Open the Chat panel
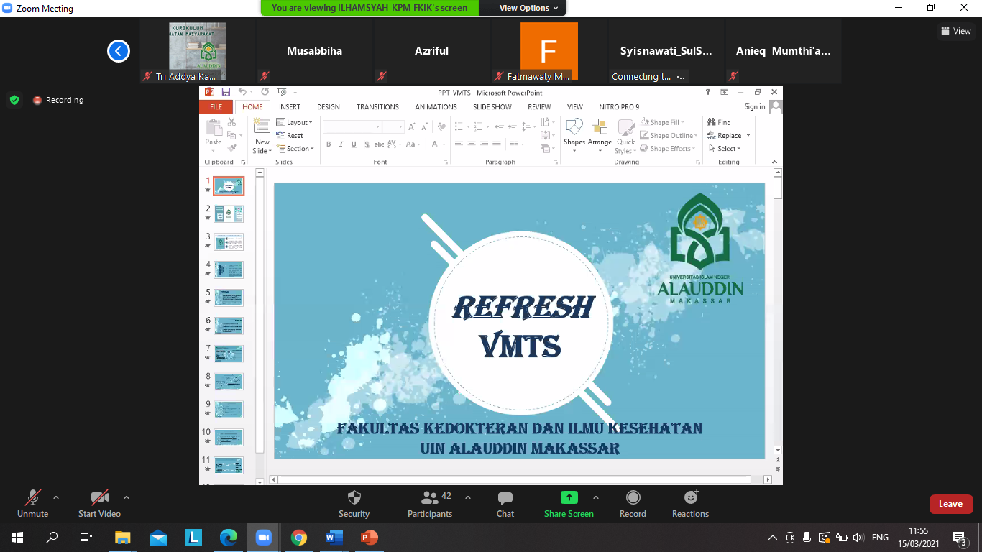982x552 pixels. (505, 498)
